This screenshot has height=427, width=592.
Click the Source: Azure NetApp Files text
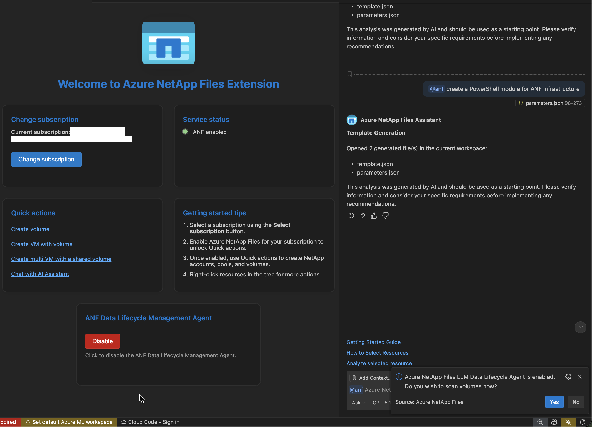tap(429, 402)
